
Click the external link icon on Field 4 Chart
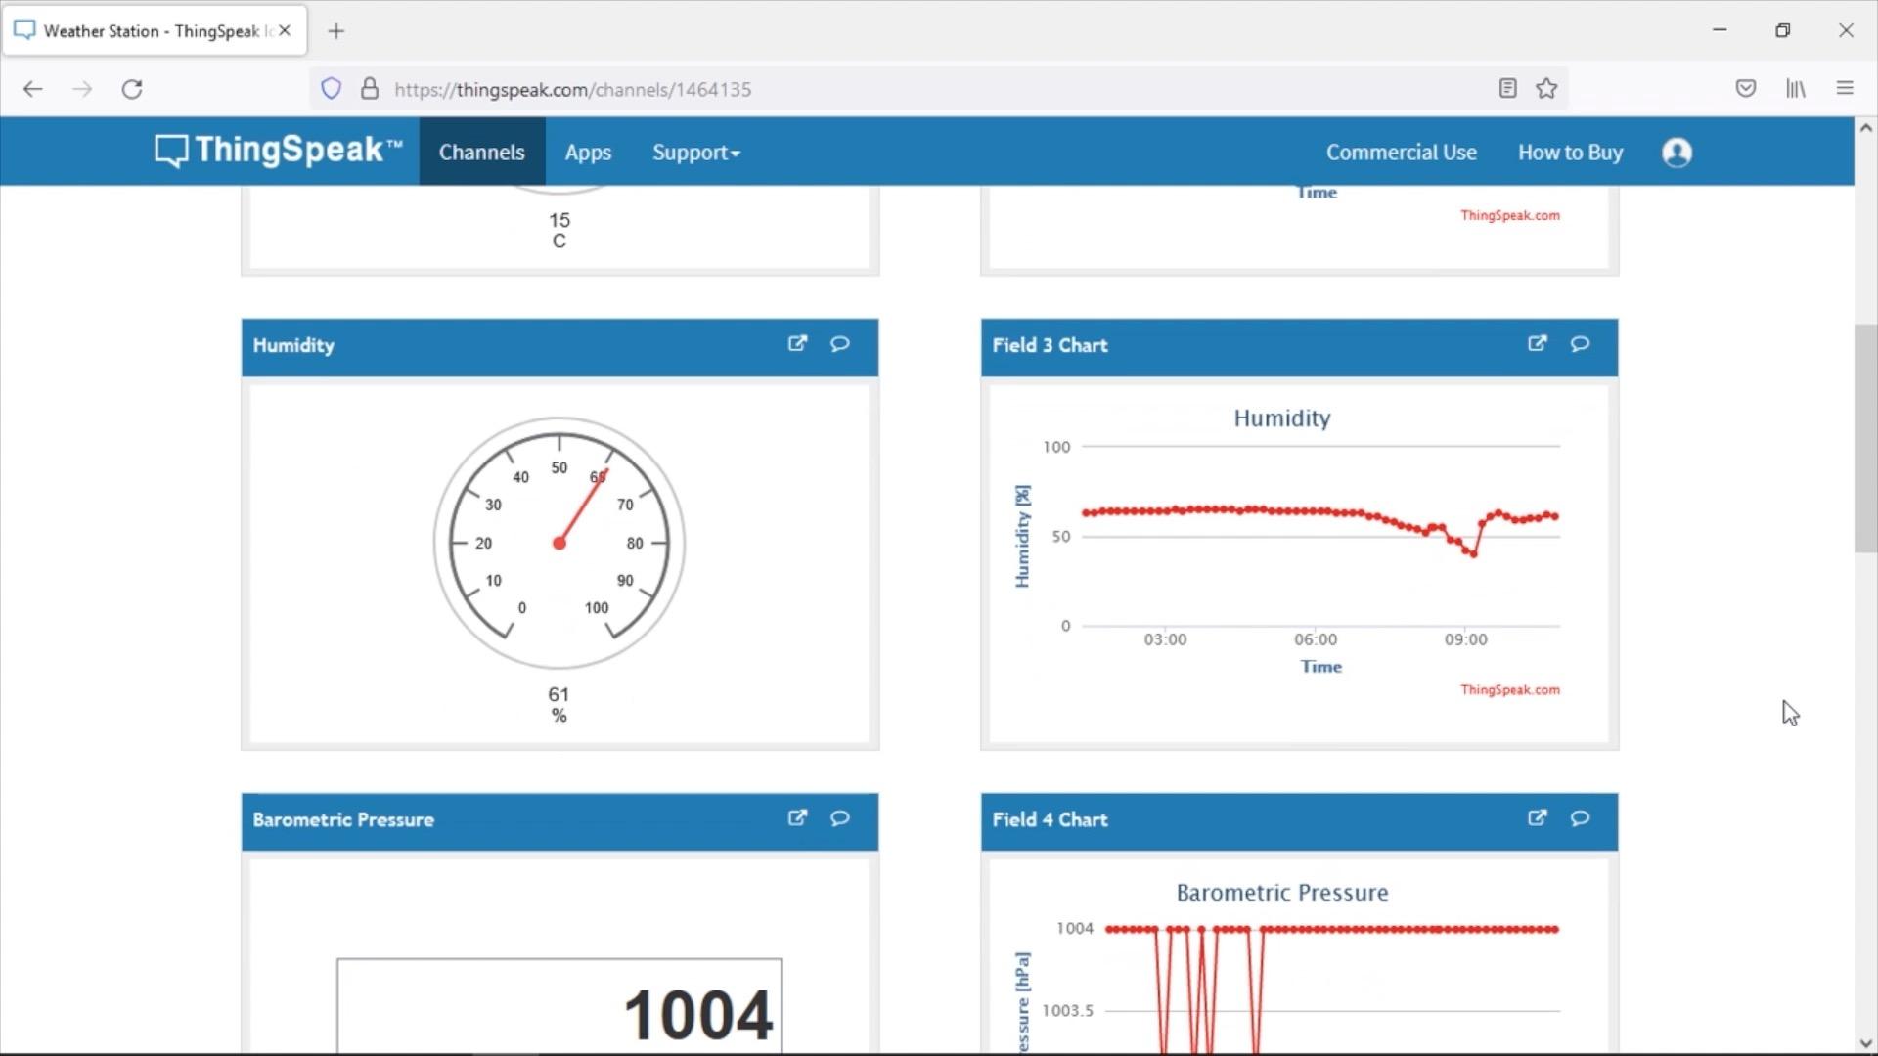point(1538,817)
